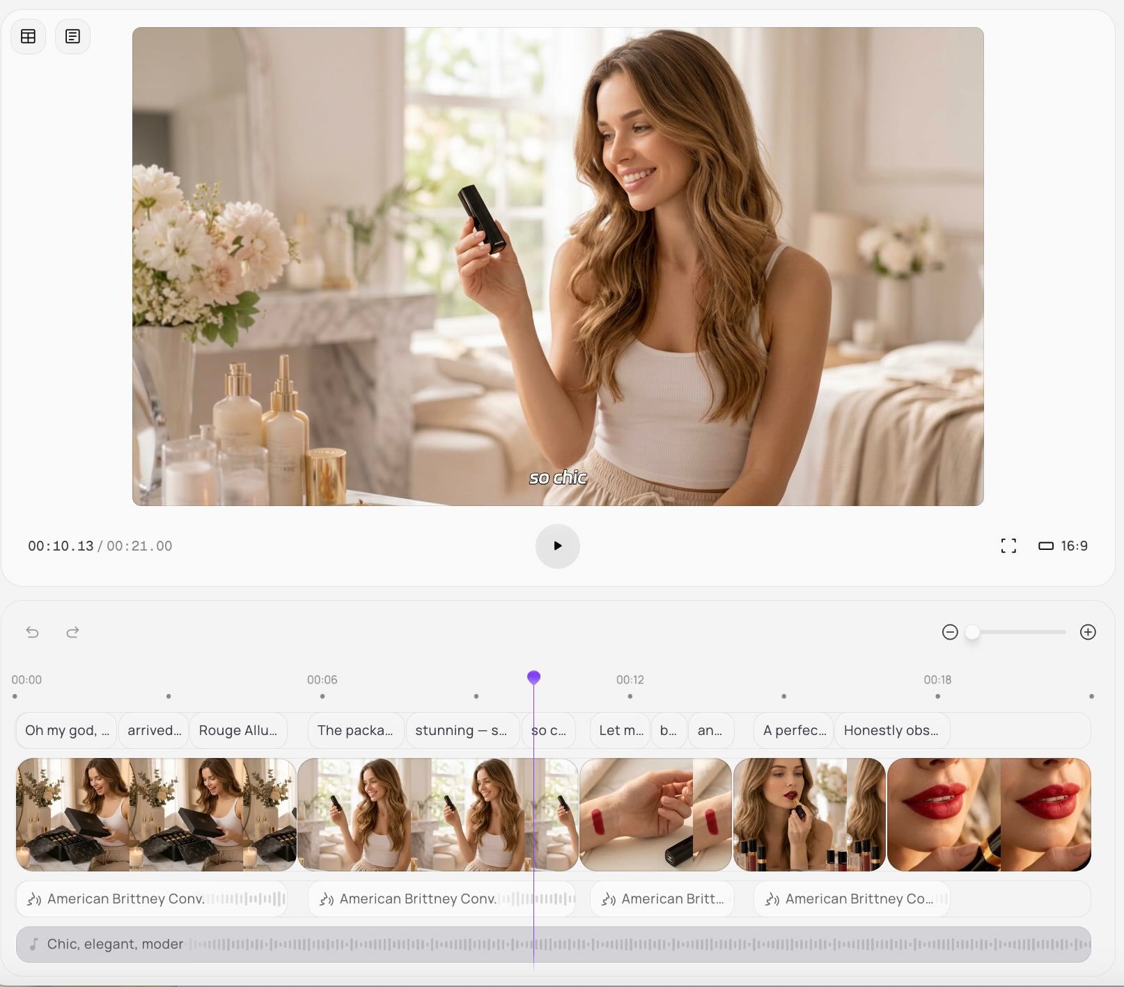
Task: Select the purple playhead marker
Action: pyautogui.click(x=533, y=677)
